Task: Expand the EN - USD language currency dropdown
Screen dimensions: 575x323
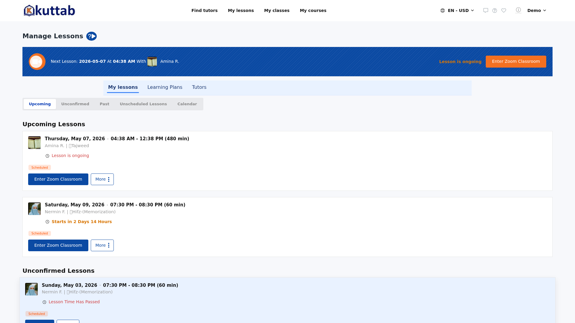Action: tap(458, 10)
